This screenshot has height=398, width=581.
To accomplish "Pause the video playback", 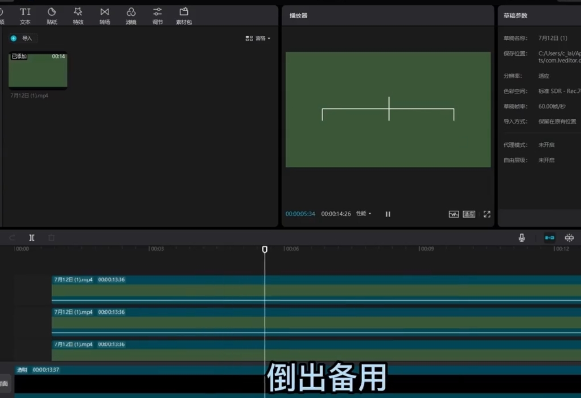I will click(x=388, y=214).
